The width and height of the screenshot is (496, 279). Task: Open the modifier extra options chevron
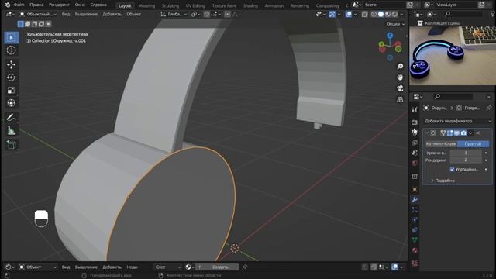tap(470, 133)
